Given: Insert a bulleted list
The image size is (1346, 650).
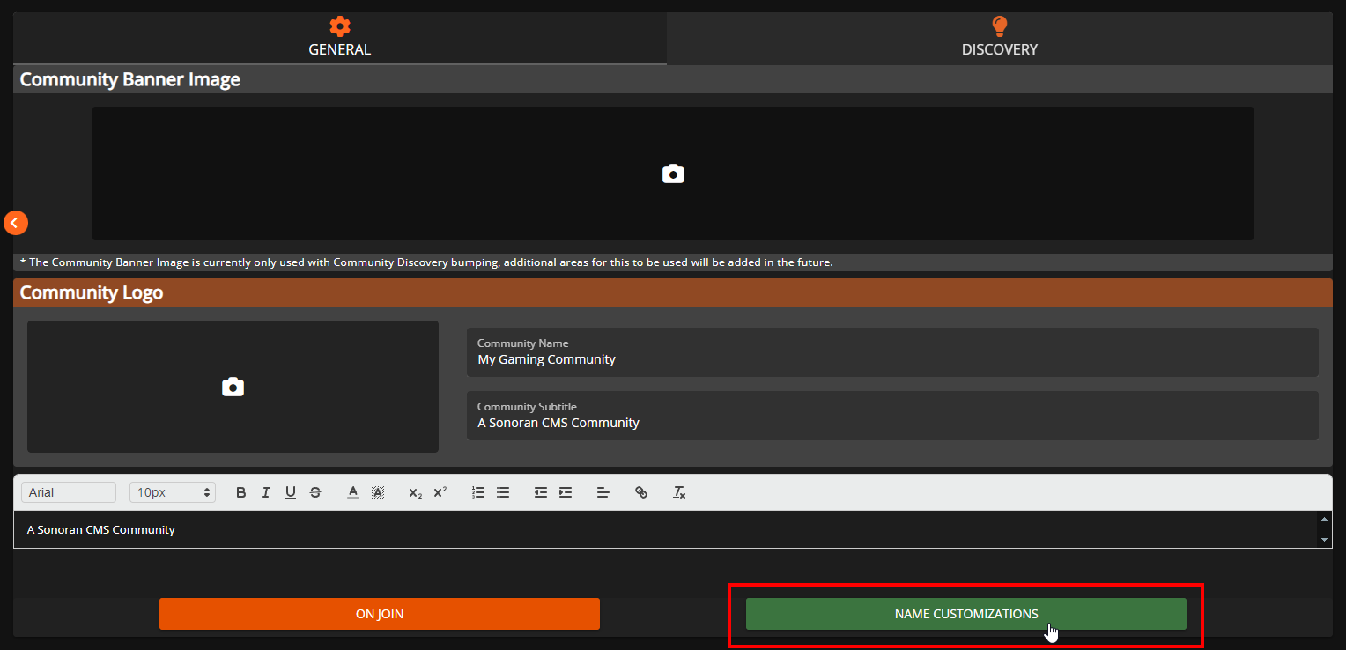Looking at the screenshot, I should 503,492.
